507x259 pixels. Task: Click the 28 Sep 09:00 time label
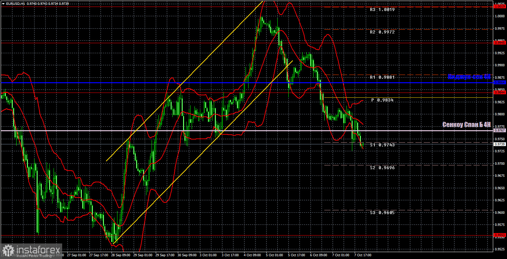121,255
